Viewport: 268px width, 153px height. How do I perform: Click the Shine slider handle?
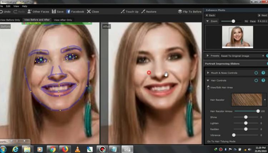[x=246, y=117]
